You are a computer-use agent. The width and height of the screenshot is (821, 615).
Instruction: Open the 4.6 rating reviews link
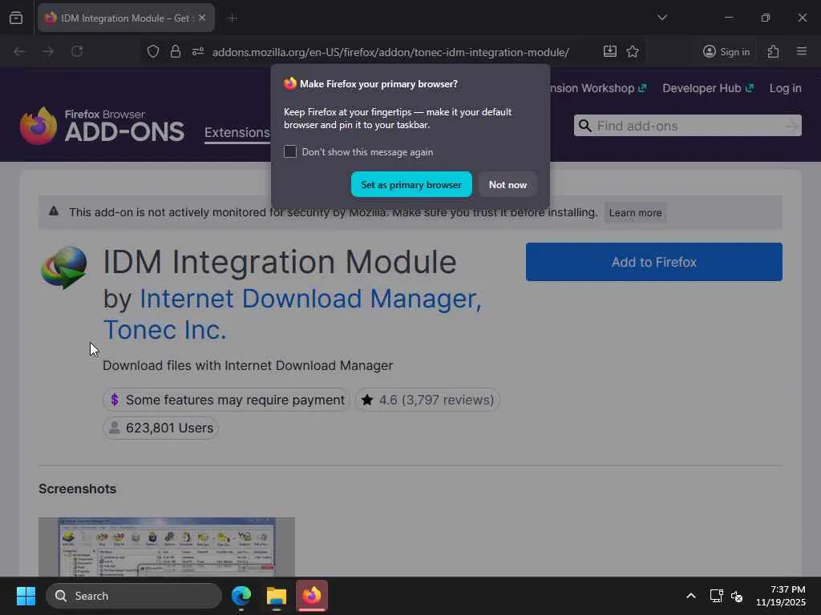428,400
